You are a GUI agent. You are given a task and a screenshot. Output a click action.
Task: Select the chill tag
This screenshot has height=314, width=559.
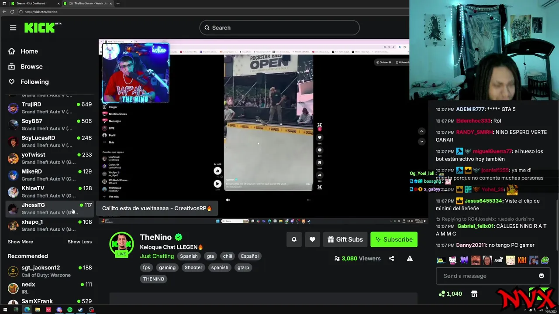pos(228,256)
